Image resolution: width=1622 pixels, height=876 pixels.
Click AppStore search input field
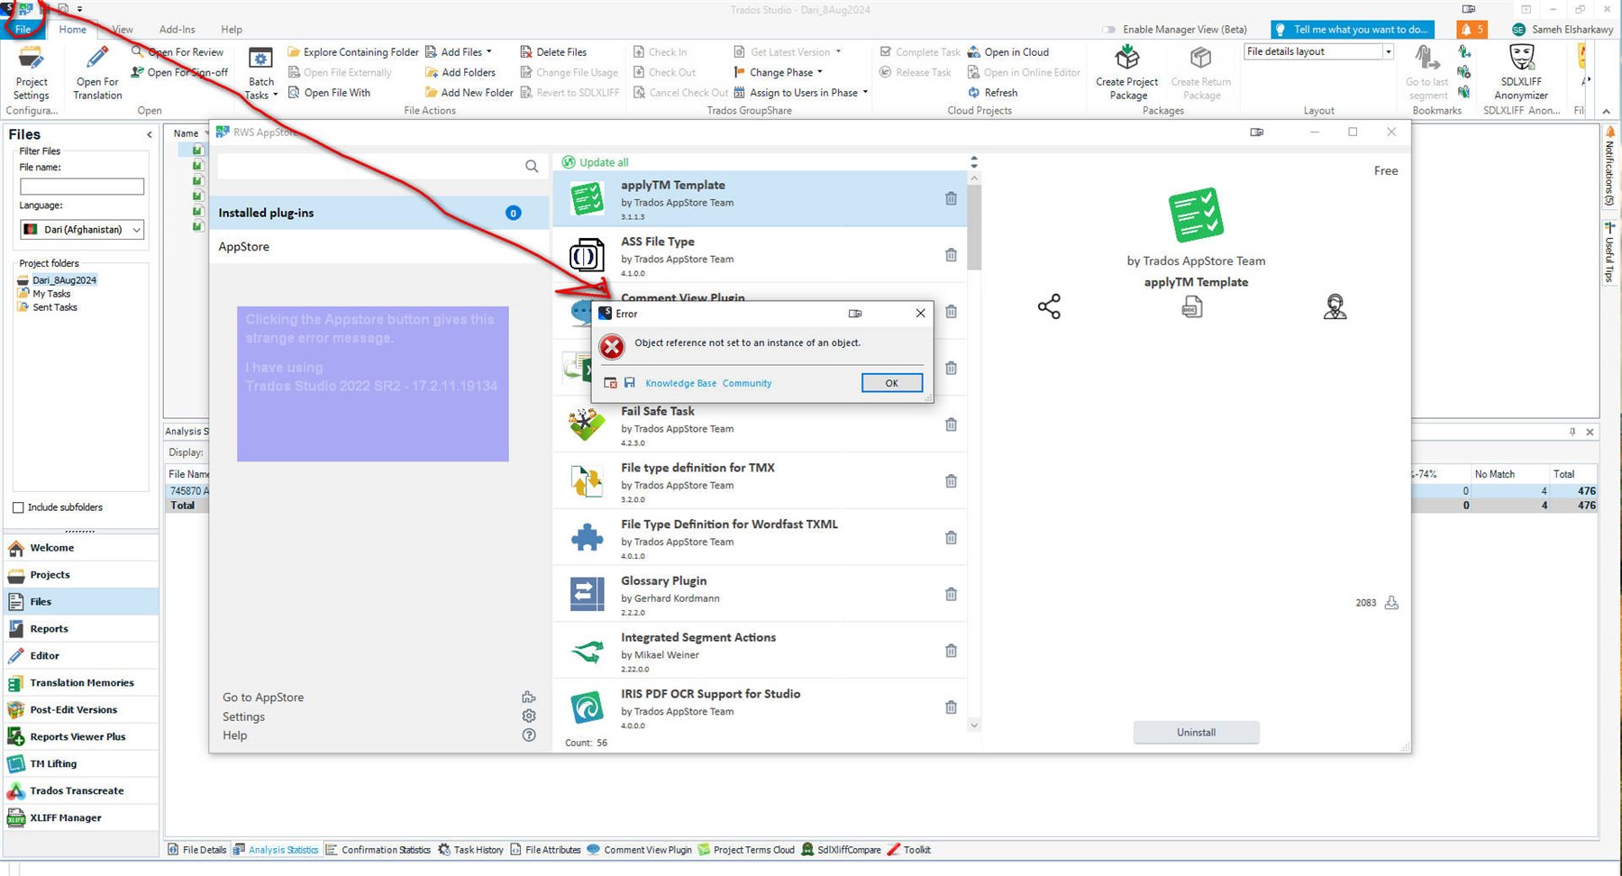[369, 166]
